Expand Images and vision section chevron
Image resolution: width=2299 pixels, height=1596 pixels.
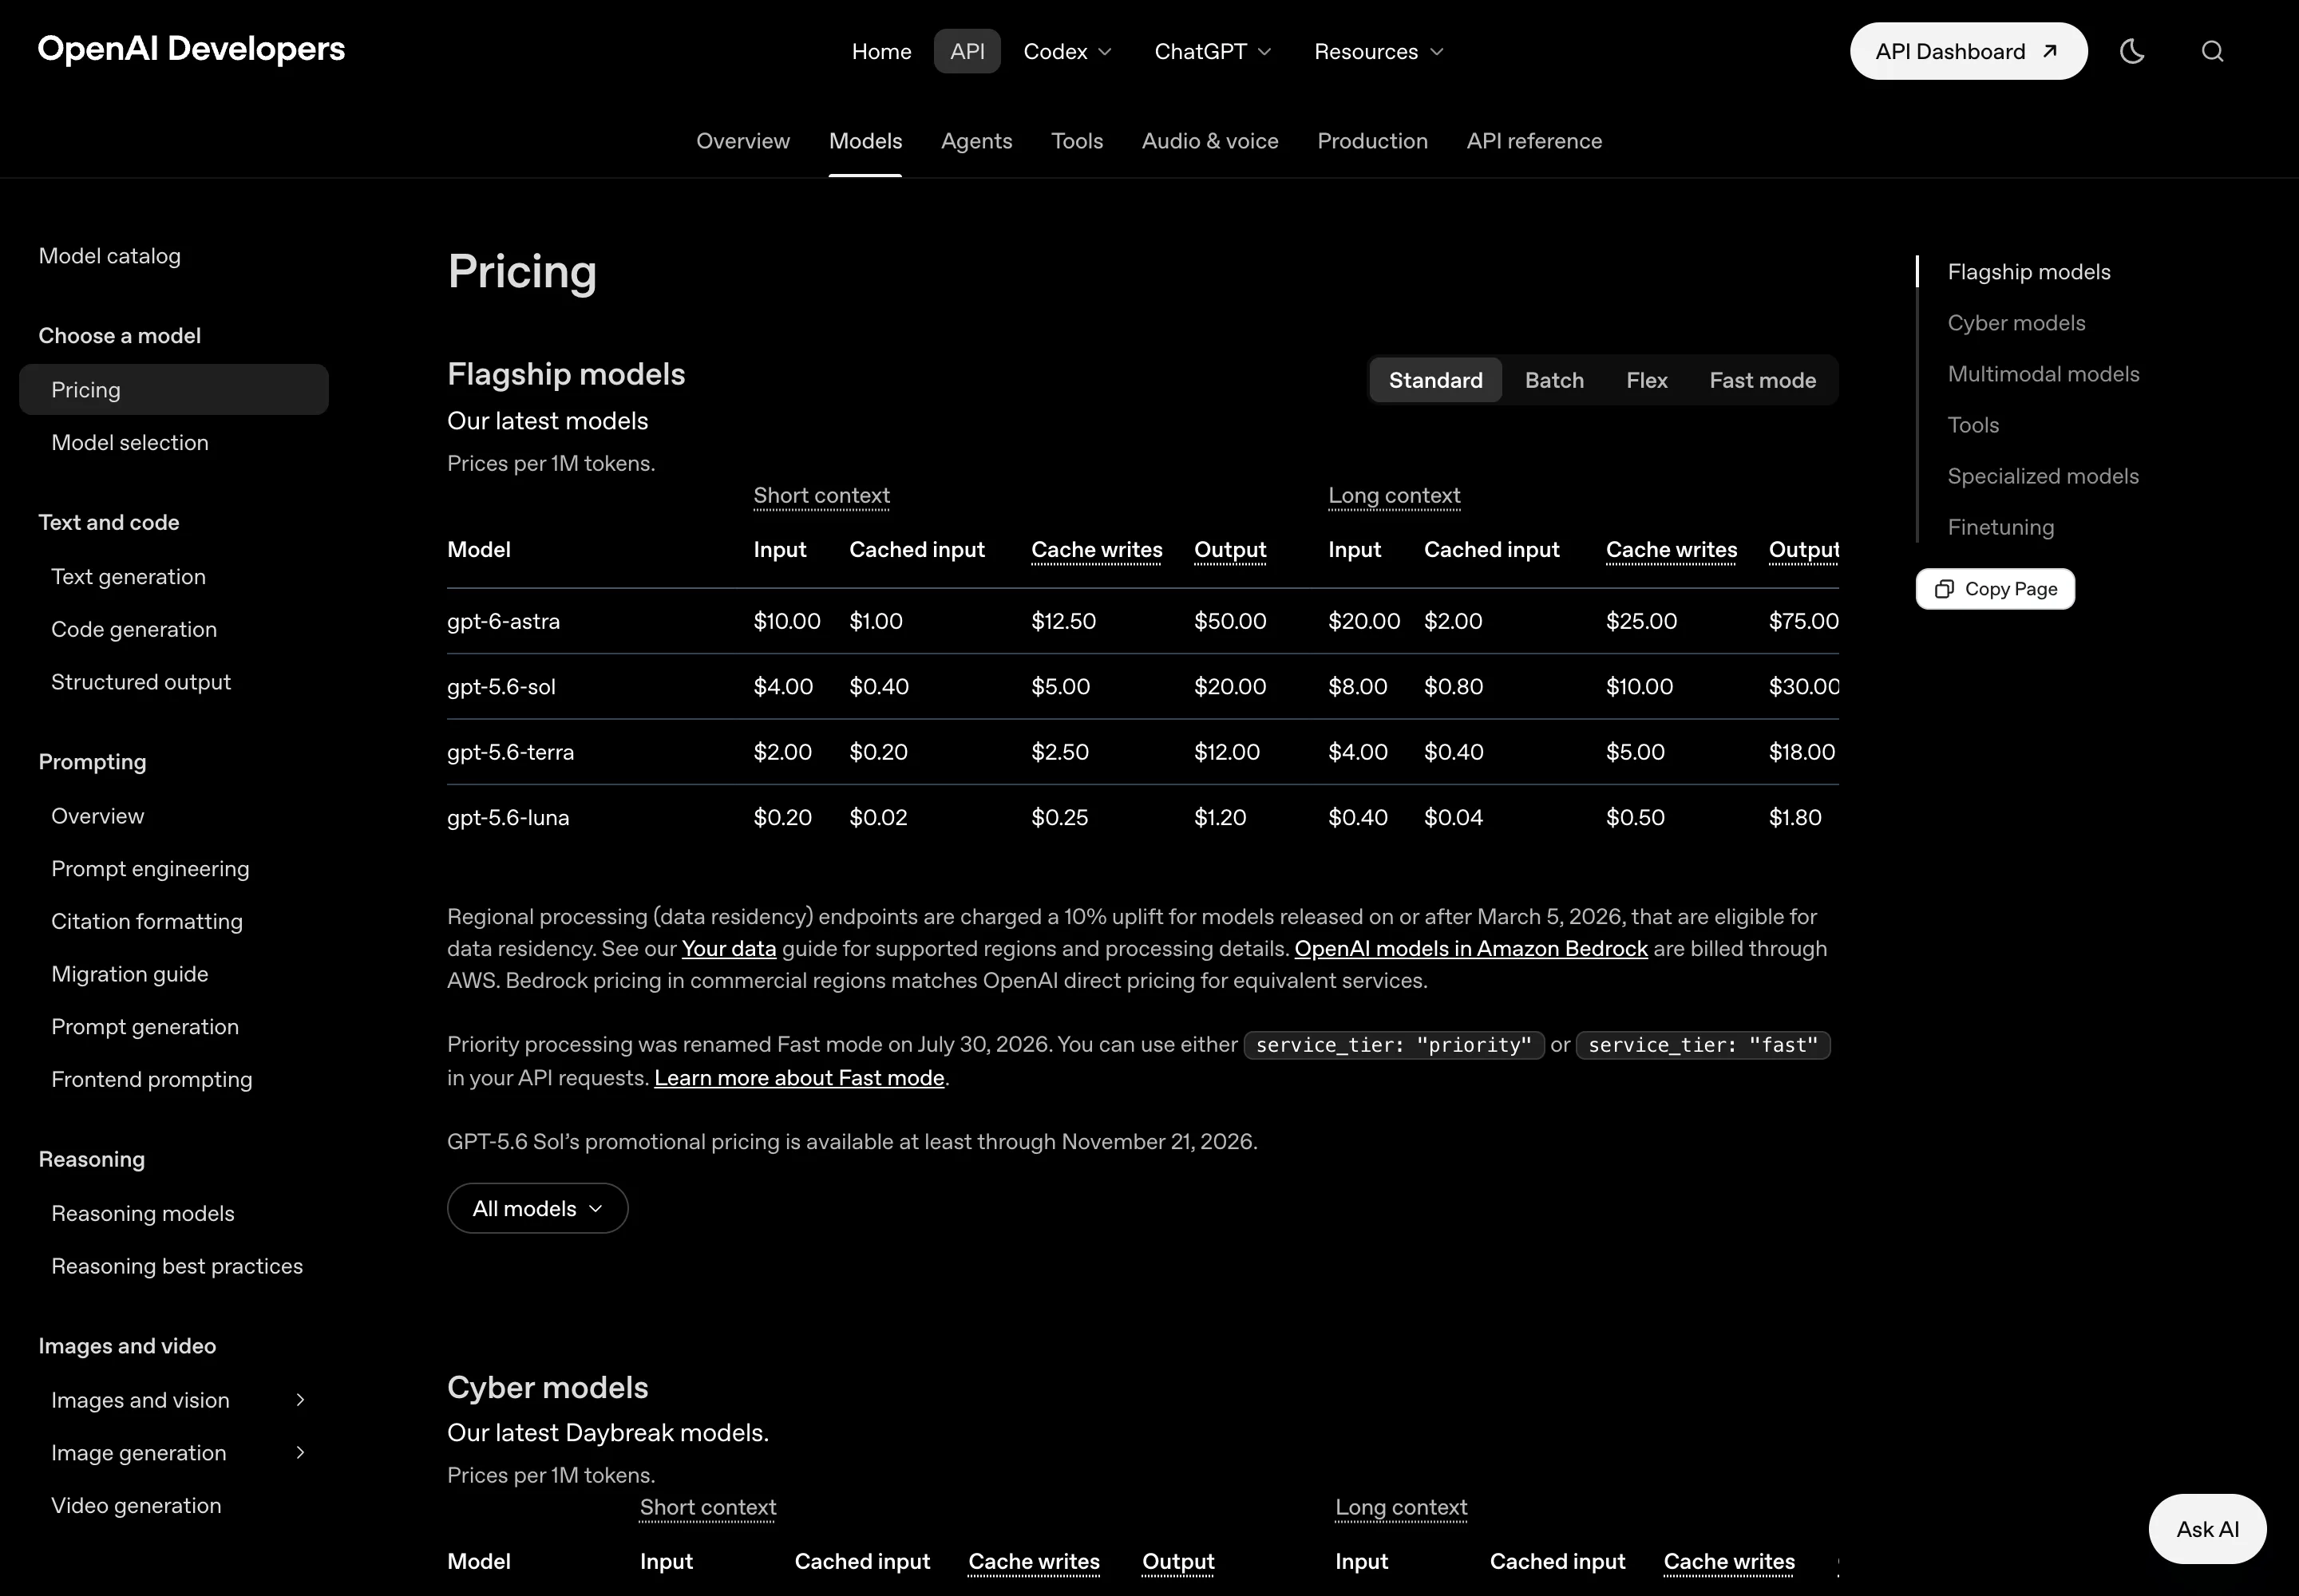point(299,1400)
